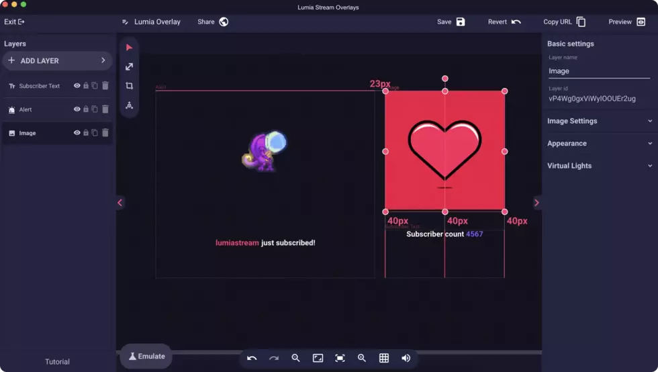Screen dimensions: 658x372
Task: Click the Exit button
Action: (14, 22)
